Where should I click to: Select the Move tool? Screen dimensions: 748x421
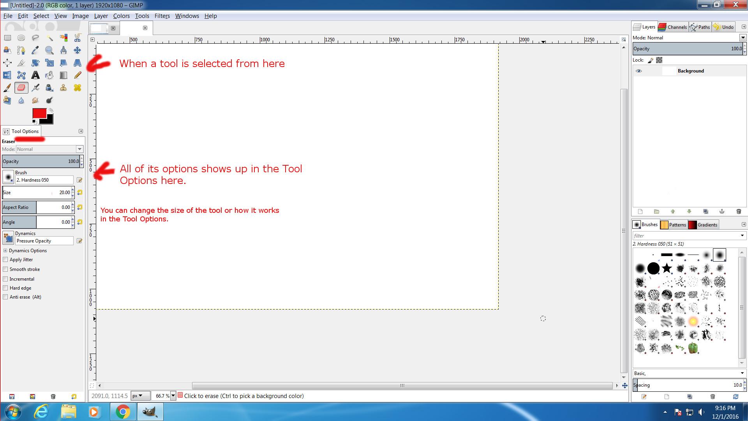pyautogui.click(x=78, y=50)
